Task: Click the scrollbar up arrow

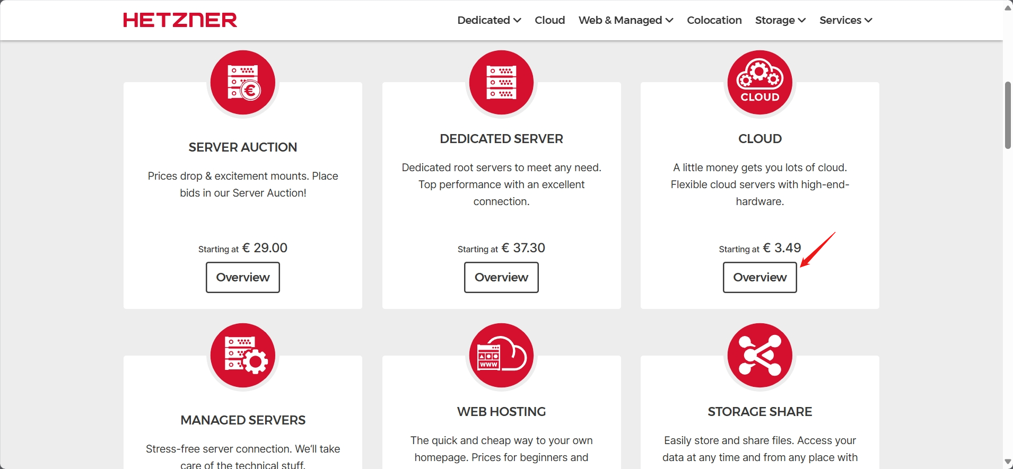Action: (x=1008, y=7)
